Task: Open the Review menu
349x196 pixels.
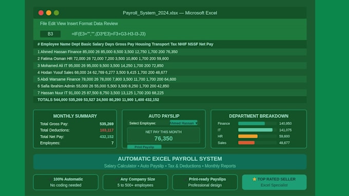Action: [111, 24]
